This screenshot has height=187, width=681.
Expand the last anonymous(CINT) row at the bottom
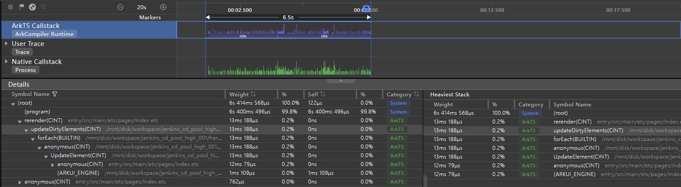coord(20,182)
